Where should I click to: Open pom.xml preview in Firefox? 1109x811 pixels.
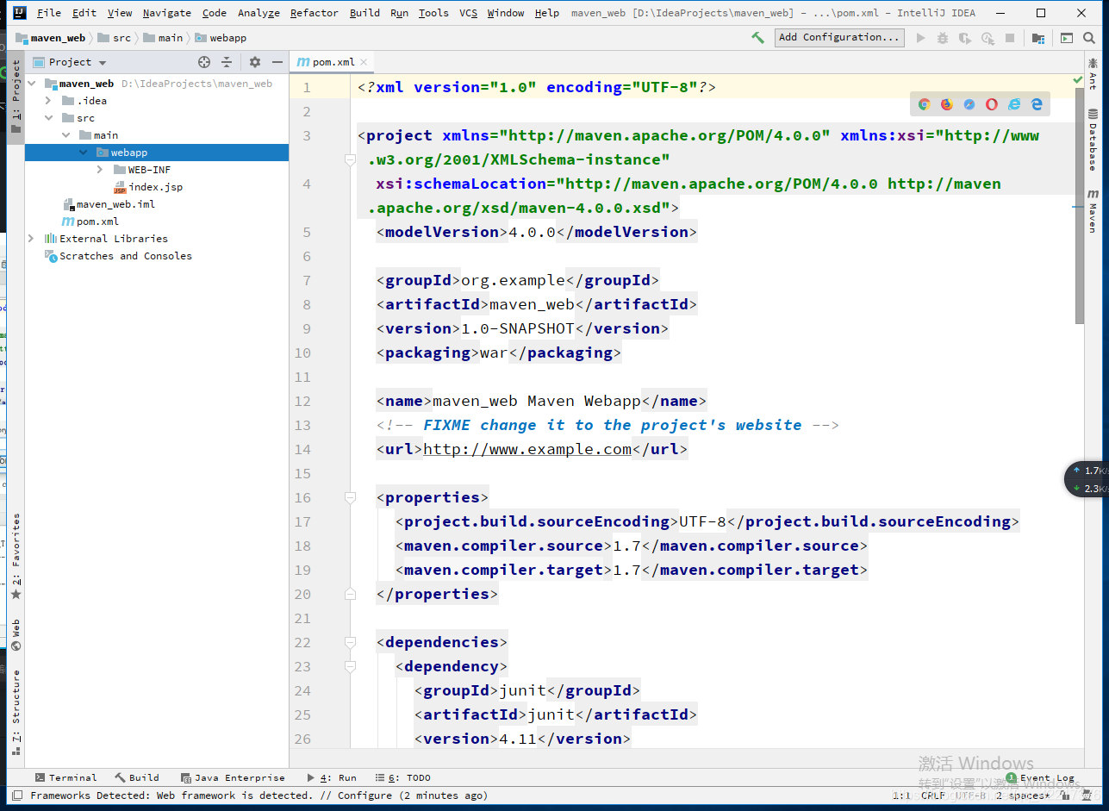pos(947,104)
